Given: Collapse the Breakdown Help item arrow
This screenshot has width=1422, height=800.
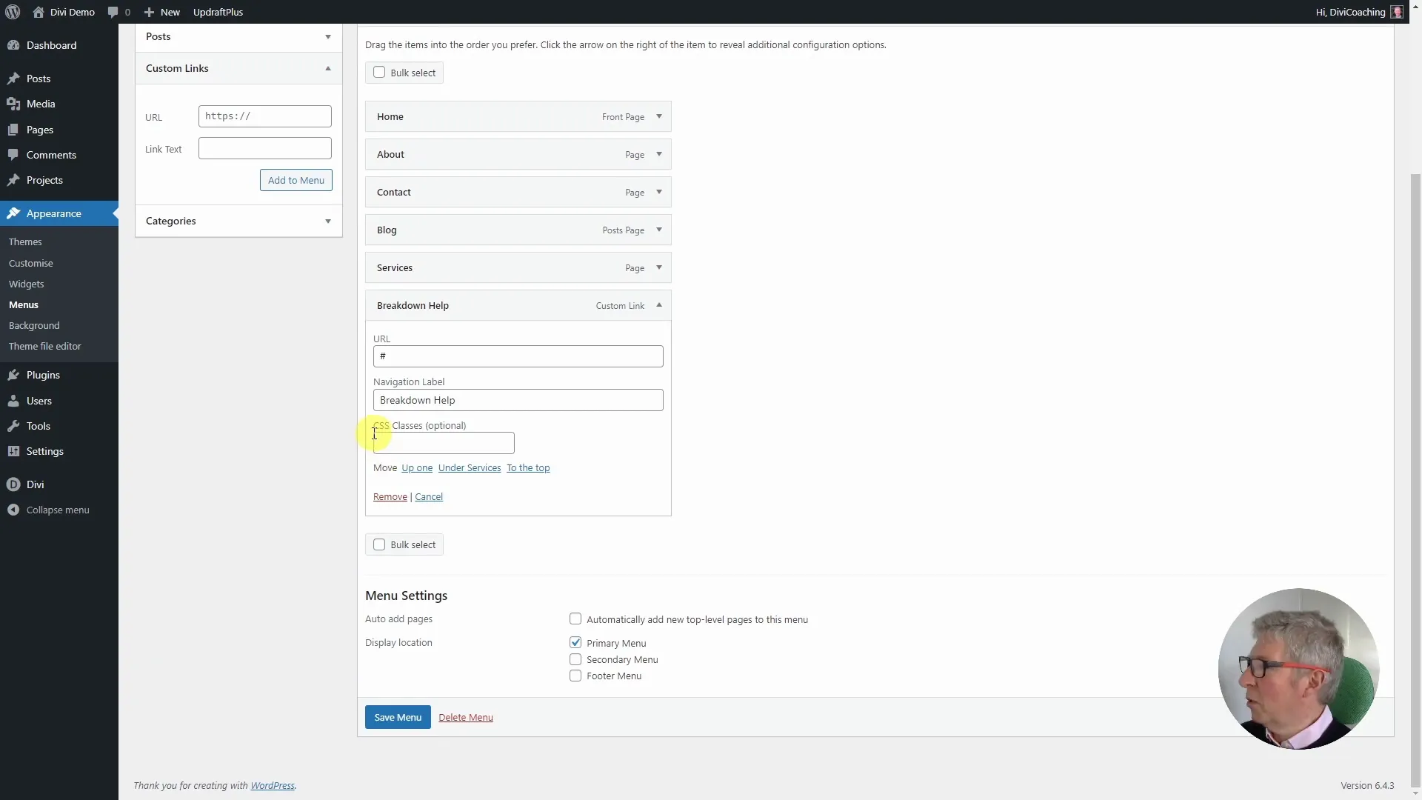Looking at the screenshot, I should (x=658, y=305).
